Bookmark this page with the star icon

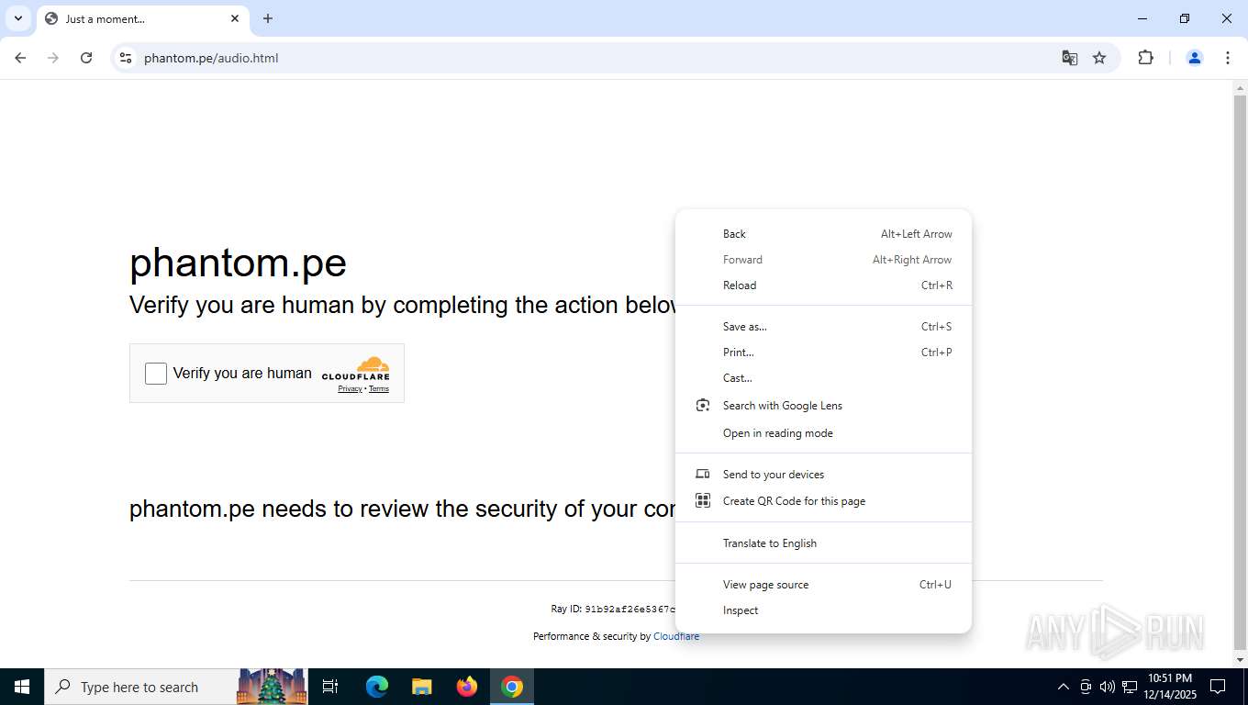pyautogui.click(x=1099, y=58)
